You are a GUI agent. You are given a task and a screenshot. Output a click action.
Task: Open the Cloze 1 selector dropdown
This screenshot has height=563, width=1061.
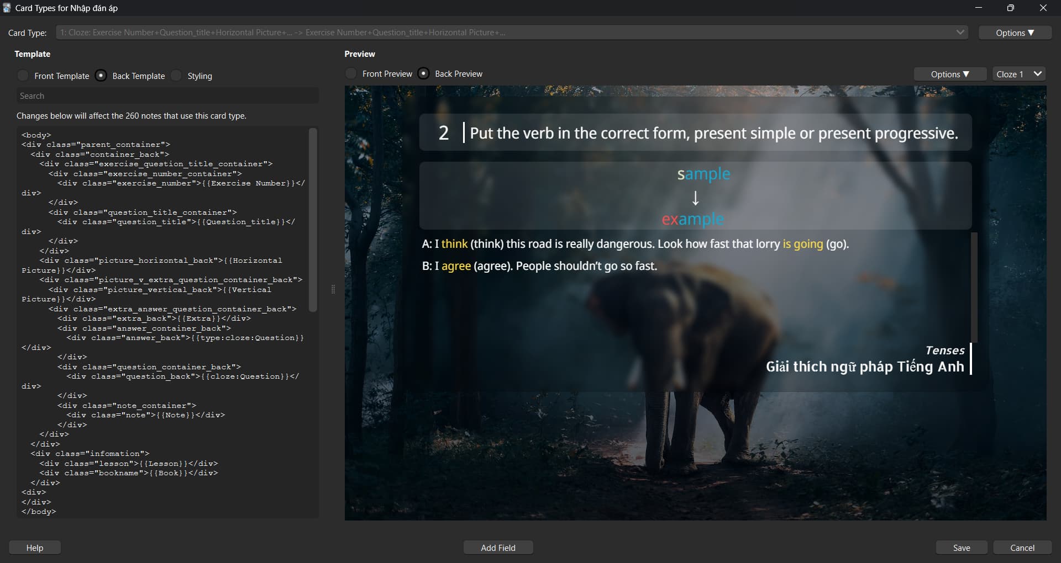(x=1018, y=74)
